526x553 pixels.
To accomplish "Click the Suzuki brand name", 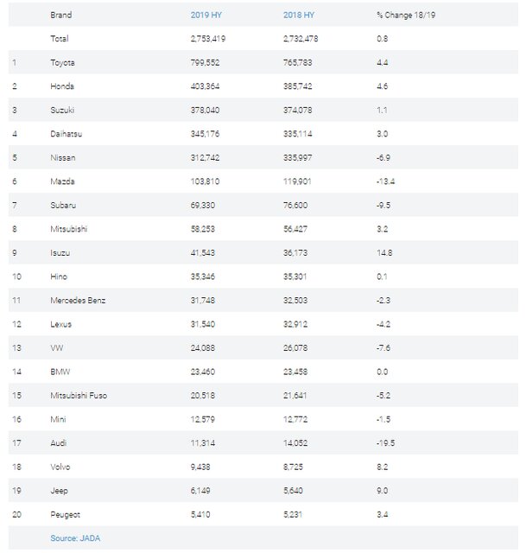I will pyautogui.click(x=62, y=110).
